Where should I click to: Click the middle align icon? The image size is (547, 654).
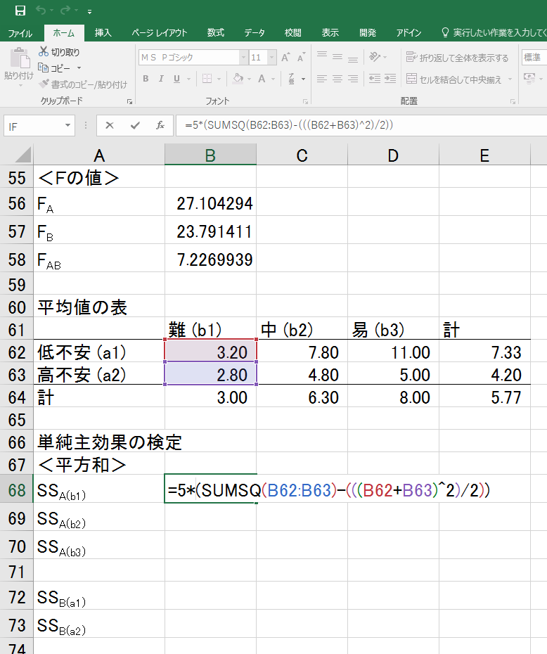click(x=337, y=56)
